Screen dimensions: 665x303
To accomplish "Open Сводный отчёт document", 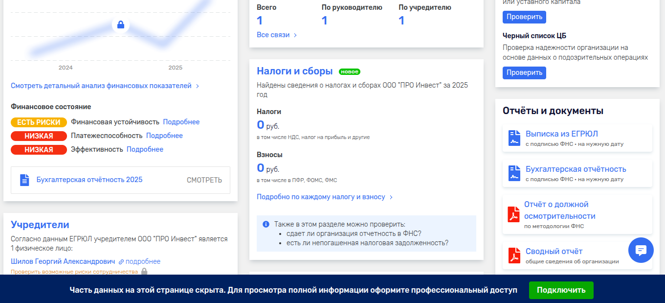I will pos(554,251).
